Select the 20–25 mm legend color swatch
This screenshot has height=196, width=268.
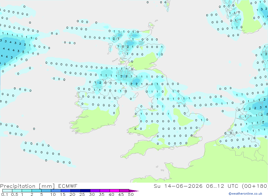76,191
